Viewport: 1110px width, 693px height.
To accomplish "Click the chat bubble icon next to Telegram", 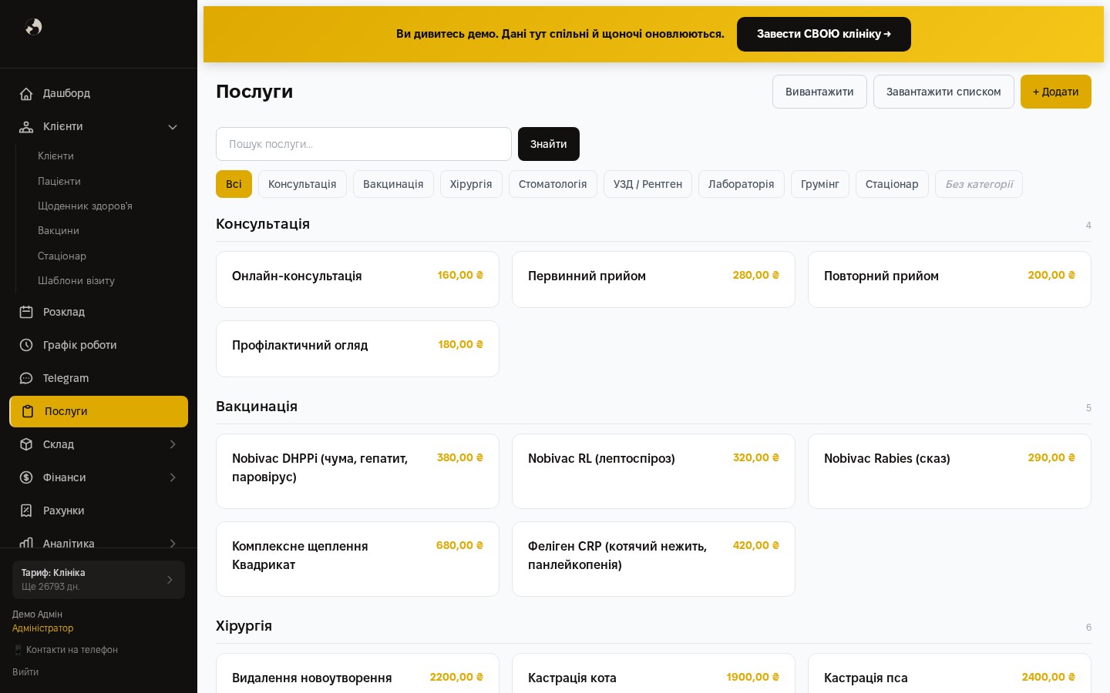I will pos(26,378).
